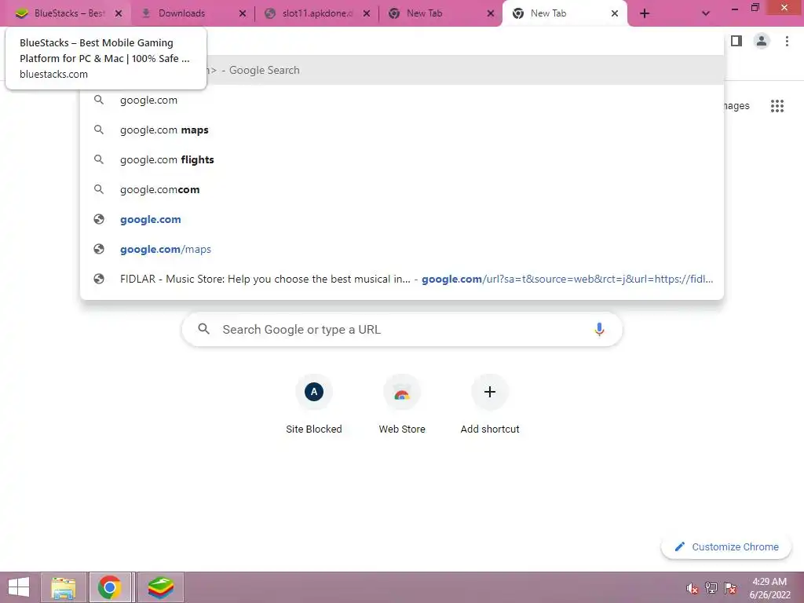Open BlueStacks from the taskbar
The height and width of the screenshot is (603, 804).
(160, 587)
